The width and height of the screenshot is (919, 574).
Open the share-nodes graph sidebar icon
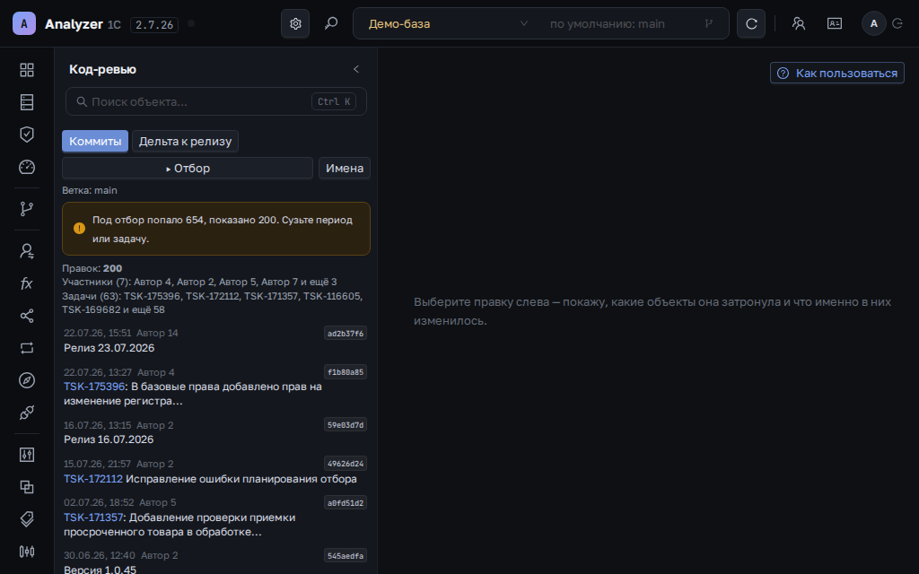(27, 316)
